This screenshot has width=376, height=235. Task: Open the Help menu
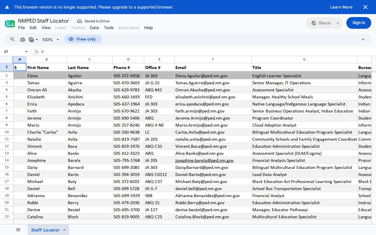pyautogui.click(x=148, y=28)
